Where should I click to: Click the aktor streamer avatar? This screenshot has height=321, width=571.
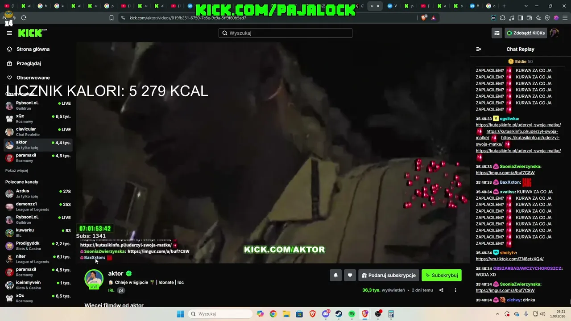[94, 279]
